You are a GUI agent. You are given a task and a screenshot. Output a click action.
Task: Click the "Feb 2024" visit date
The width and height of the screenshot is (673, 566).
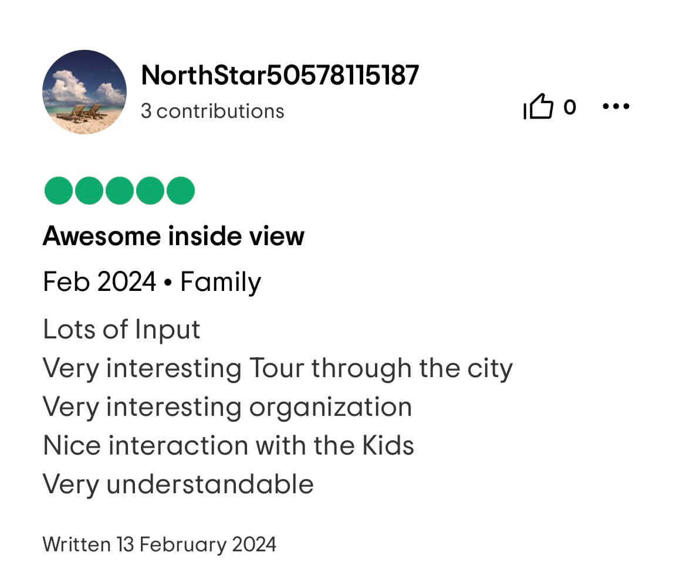click(99, 283)
